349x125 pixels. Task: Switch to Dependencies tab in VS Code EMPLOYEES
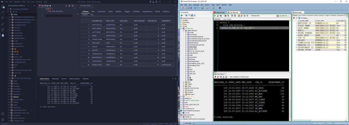click(147, 12)
